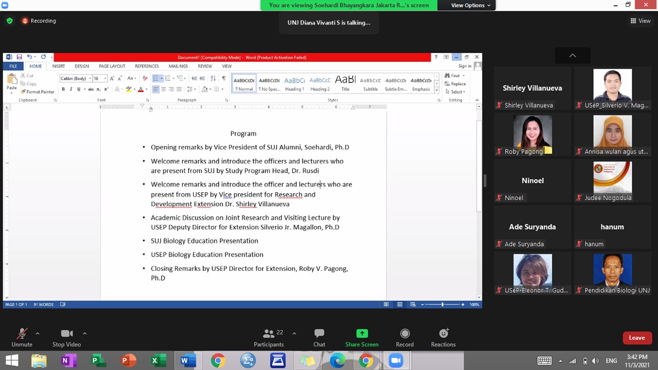This screenshot has height=370, width=658.
Task: Switch to the INSERT ribbon tab
Action: [58, 66]
